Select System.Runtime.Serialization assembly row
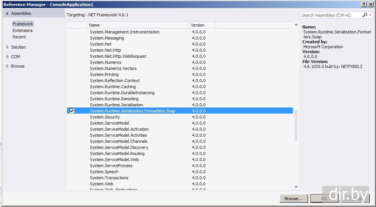This screenshot has width=376, height=207. (180, 105)
